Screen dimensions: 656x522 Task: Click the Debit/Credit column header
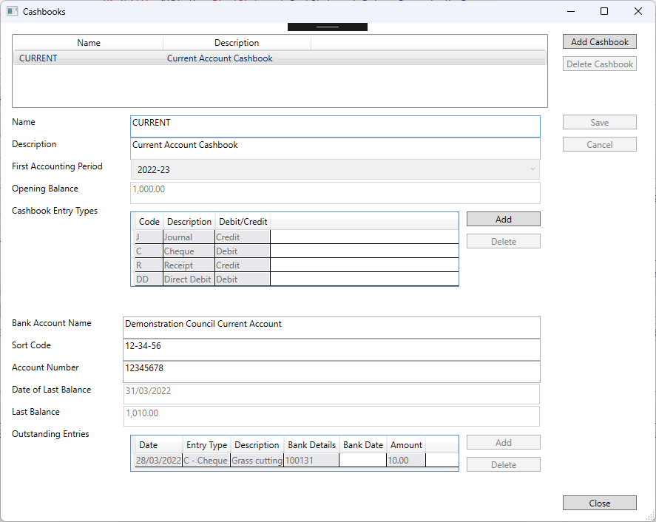243,222
